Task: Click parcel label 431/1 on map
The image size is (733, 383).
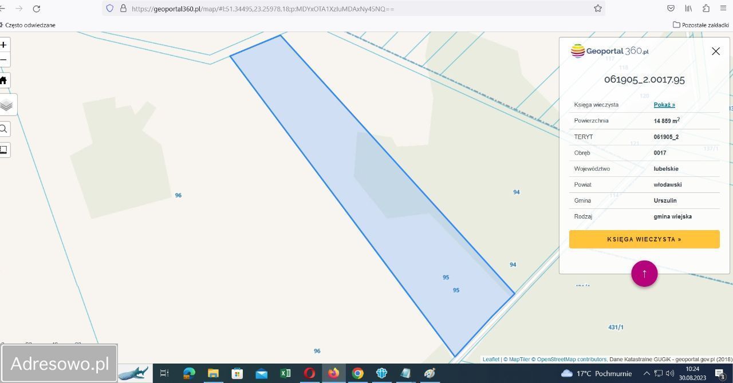Action: (x=616, y=327)
